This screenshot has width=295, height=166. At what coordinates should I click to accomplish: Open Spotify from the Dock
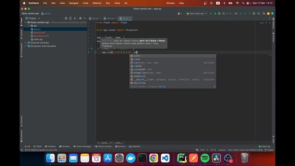pyautogui.click(x=205, y=158)
